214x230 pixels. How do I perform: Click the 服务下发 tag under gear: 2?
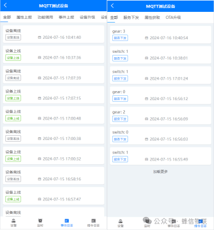coord(120,119)
